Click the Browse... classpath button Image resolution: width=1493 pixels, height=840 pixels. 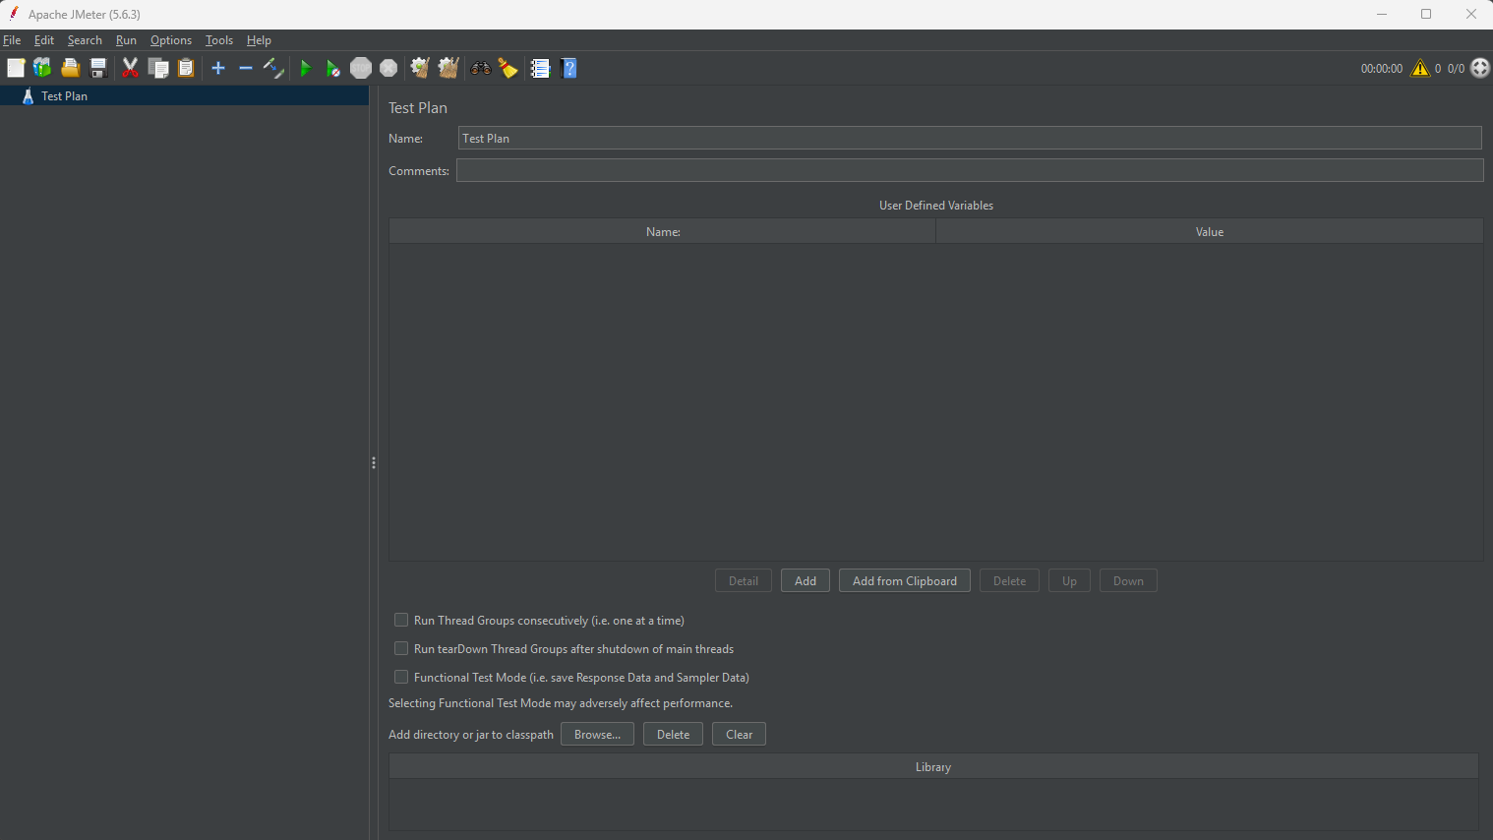597,734
